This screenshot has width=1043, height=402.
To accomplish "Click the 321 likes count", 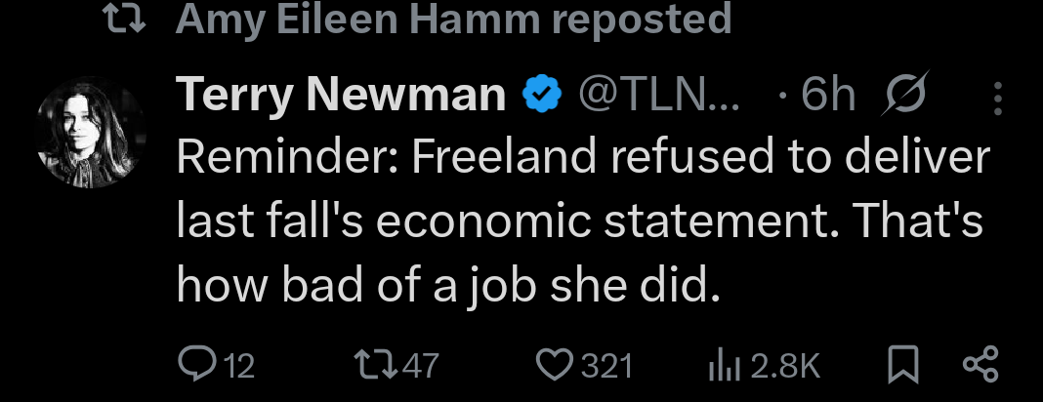I will point(607,366).
